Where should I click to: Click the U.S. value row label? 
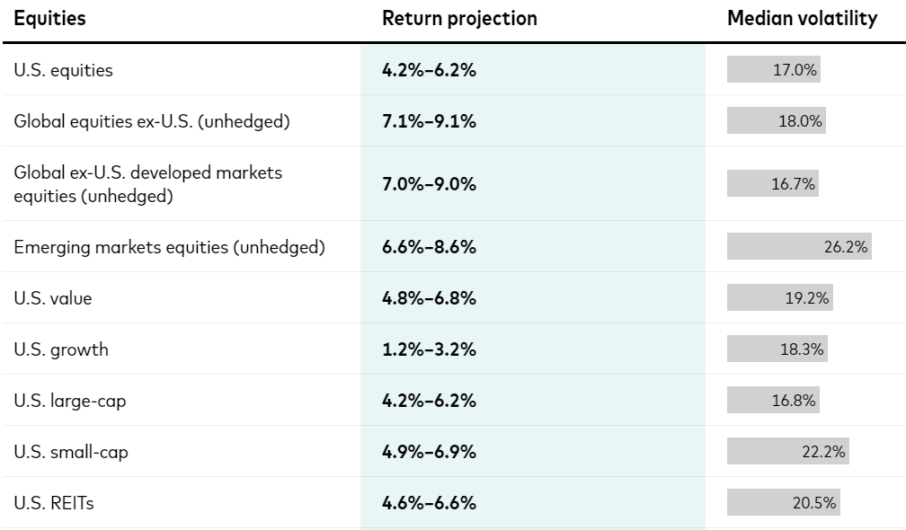(52, 298)
